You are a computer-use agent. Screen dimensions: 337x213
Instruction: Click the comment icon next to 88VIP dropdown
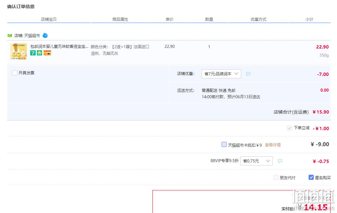280,161
